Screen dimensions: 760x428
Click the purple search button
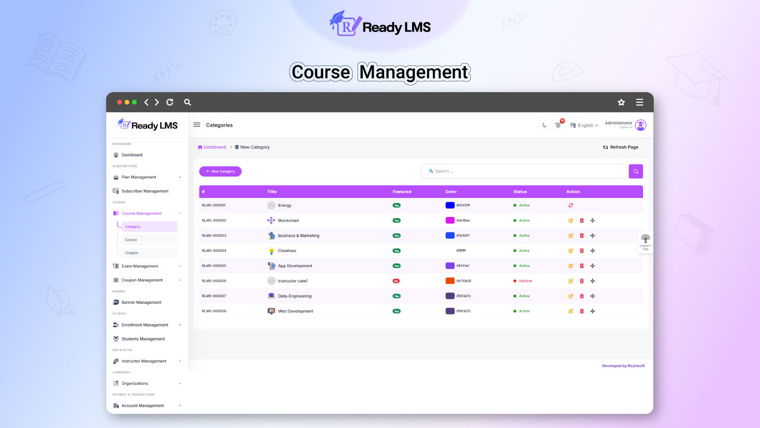636,171
